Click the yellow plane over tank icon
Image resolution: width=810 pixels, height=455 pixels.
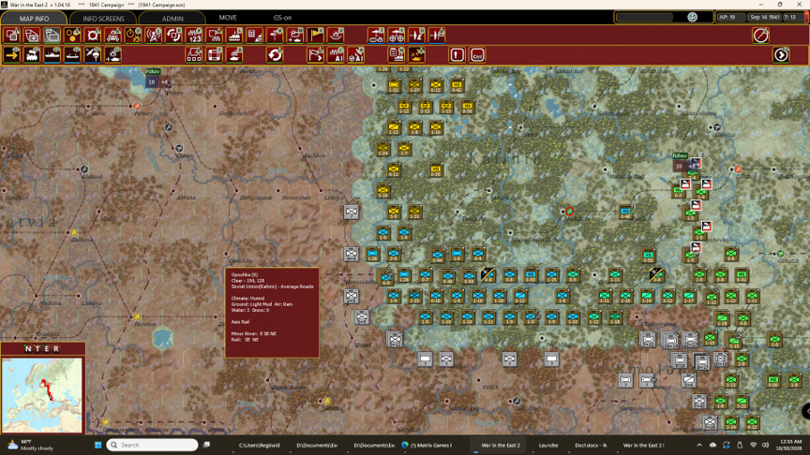(x=416, y=54)
